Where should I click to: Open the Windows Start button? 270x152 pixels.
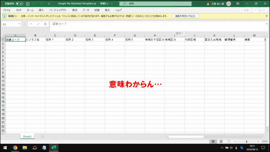(x=5, y=148)
